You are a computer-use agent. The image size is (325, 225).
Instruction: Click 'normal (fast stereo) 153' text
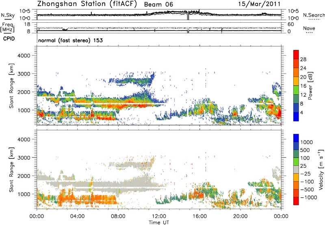[x=70, y=41]
